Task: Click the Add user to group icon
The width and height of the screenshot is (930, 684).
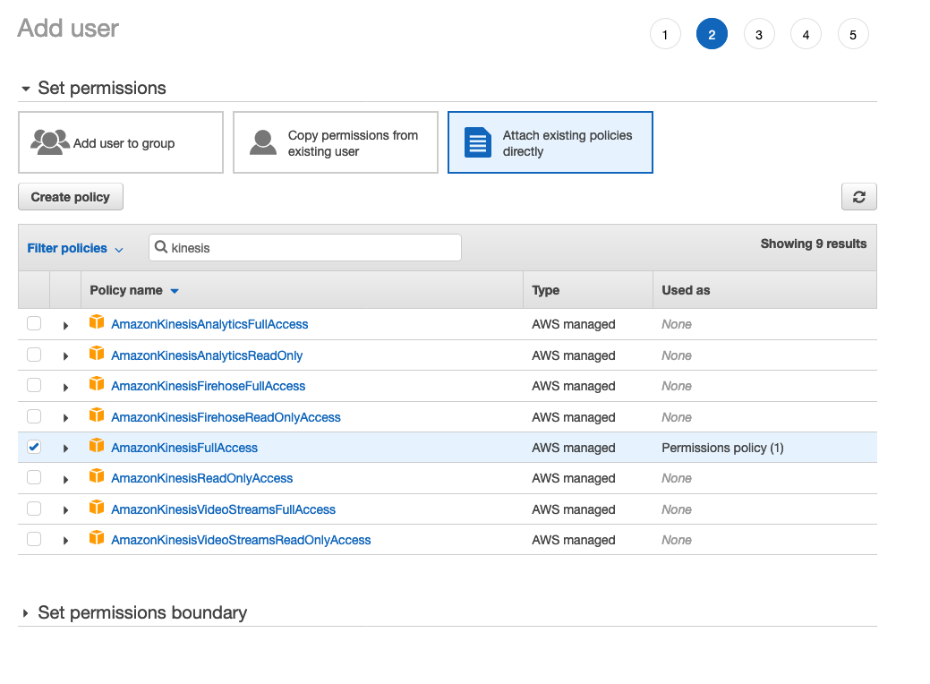Action: [49, 141]
